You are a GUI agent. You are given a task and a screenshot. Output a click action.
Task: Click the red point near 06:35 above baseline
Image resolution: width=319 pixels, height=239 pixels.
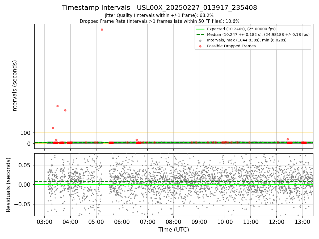tap(137, 140)
